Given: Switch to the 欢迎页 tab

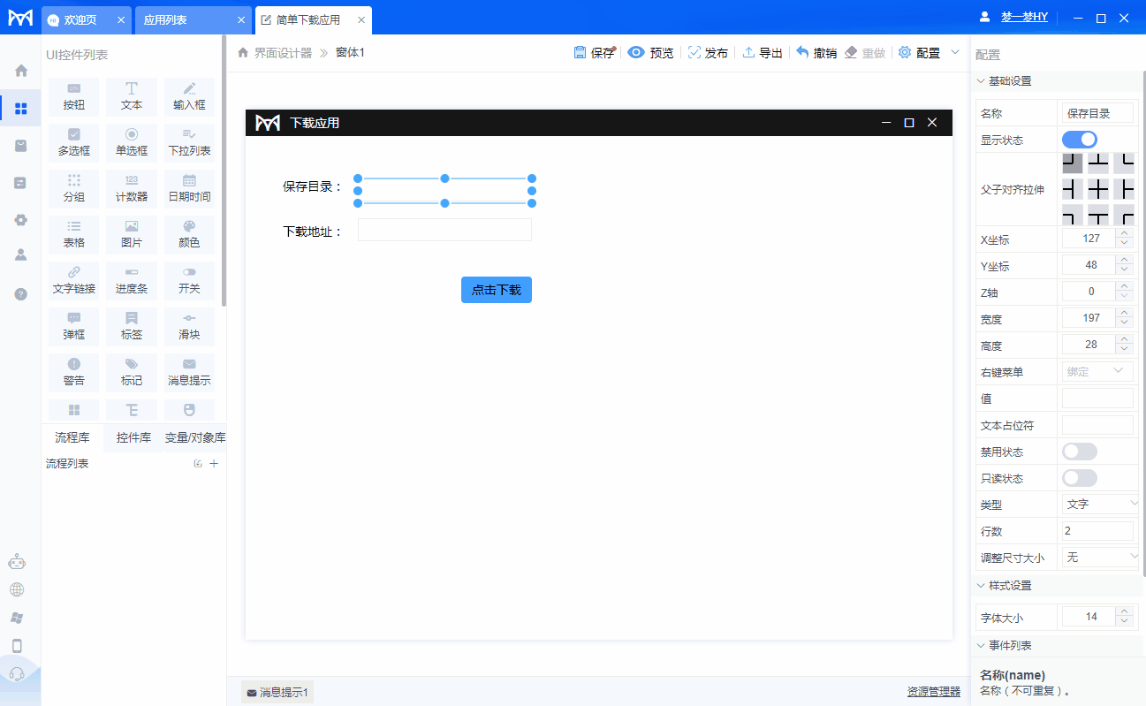Looking at the screenshot, I should coord(87,19).
